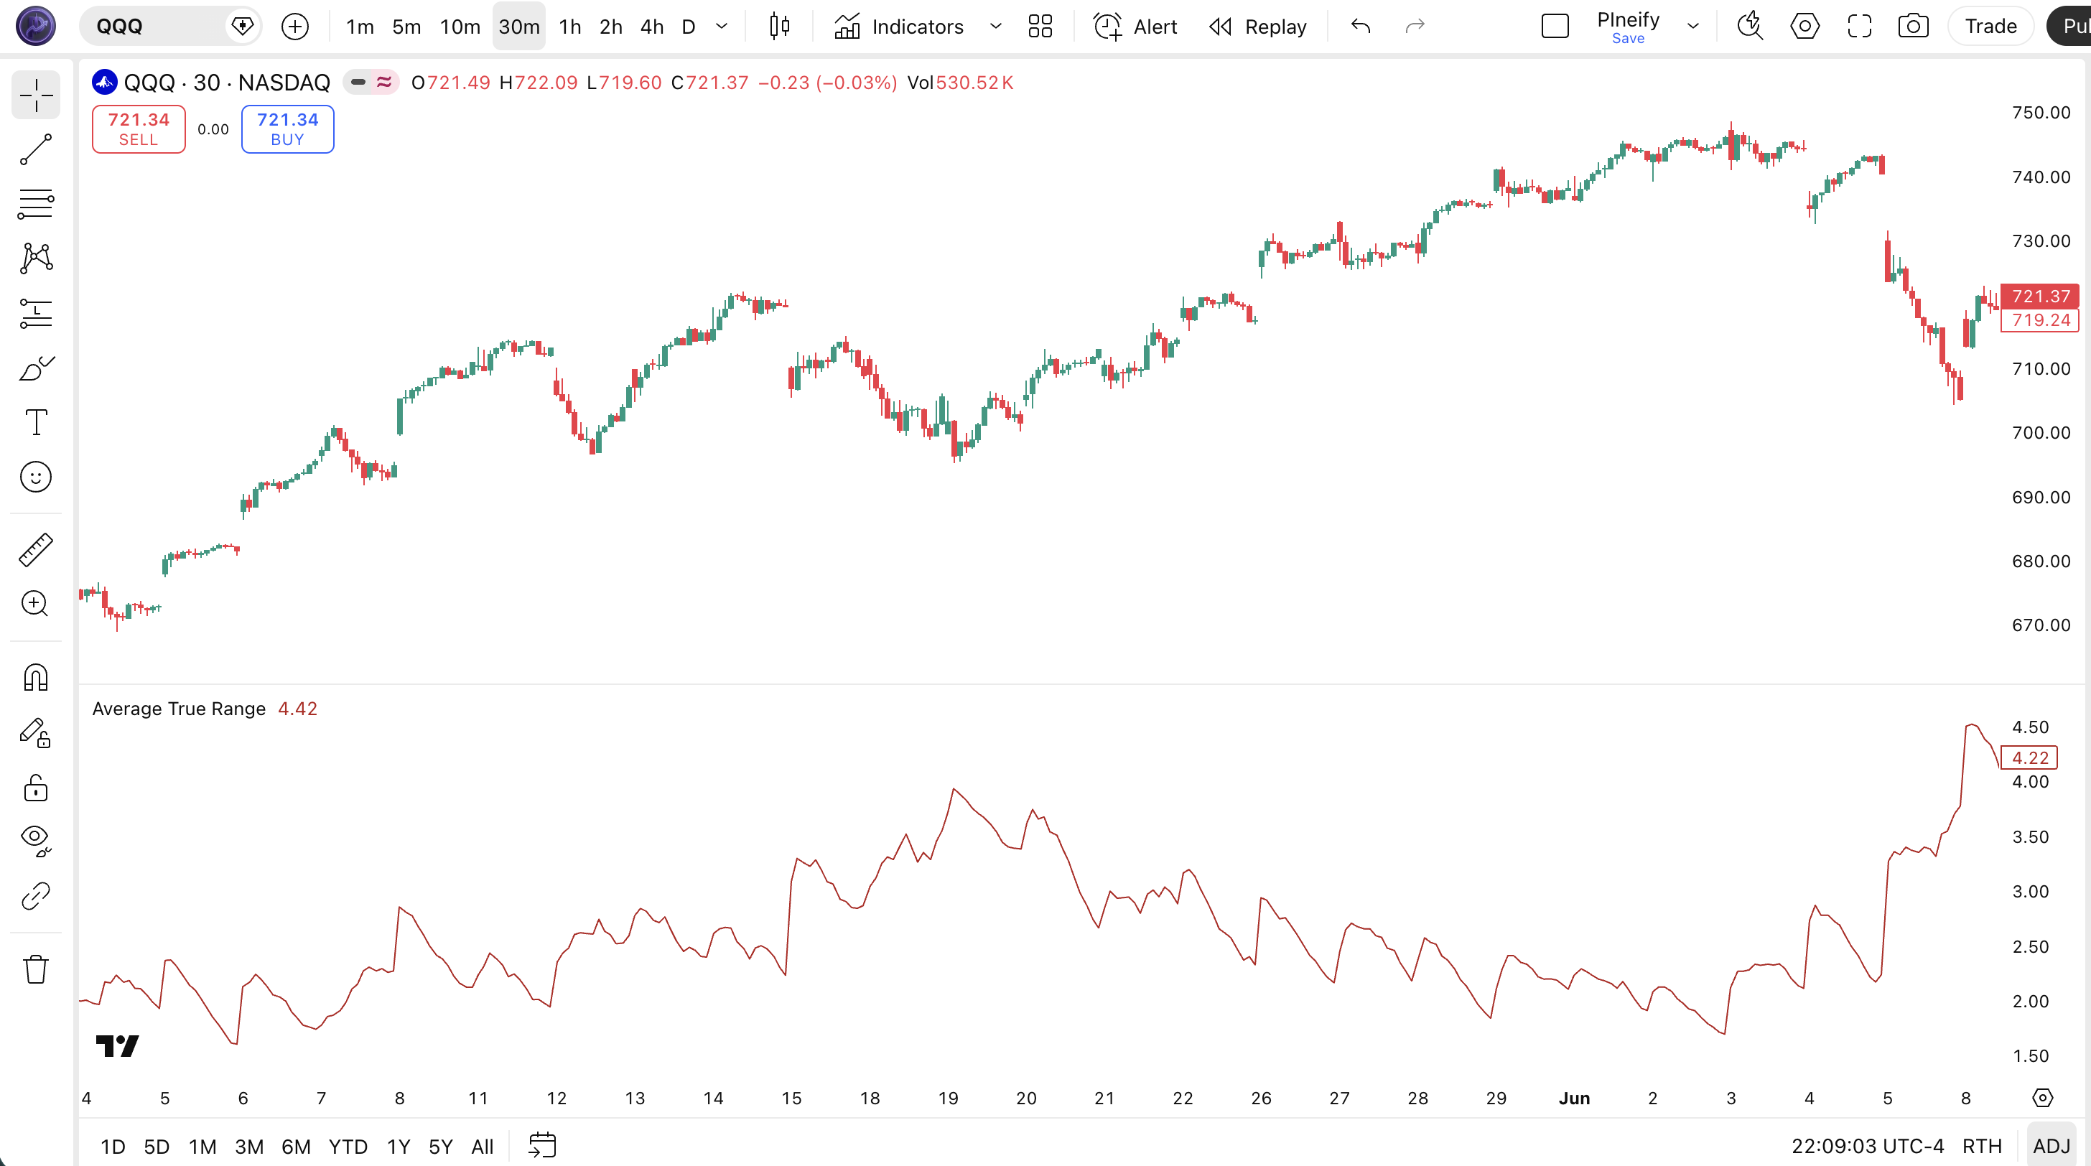Set the chart range to All
Viewport: 2091px width, 1166px height.
click(x=482, y=1146)
